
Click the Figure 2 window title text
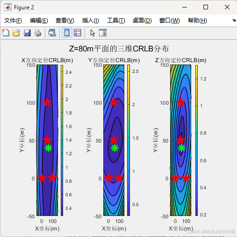24,7
